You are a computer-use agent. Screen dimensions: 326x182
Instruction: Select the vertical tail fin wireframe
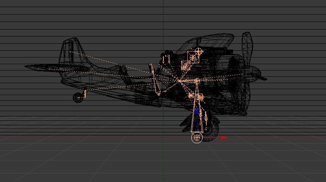[x=72, y=51]
